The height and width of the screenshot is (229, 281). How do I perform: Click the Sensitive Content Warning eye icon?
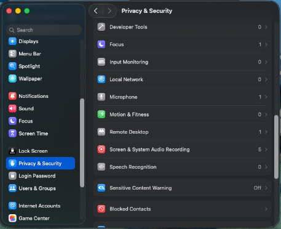(101, 188)
